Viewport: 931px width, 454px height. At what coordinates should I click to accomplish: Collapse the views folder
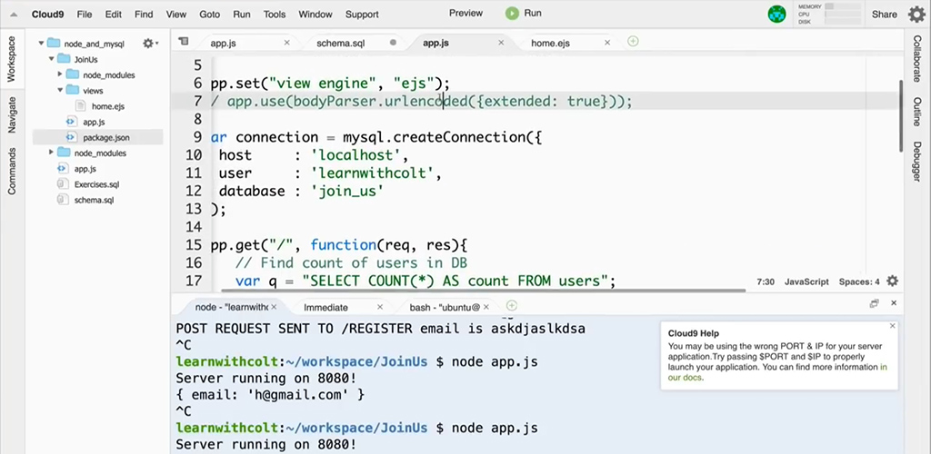(x=60, y=90)
